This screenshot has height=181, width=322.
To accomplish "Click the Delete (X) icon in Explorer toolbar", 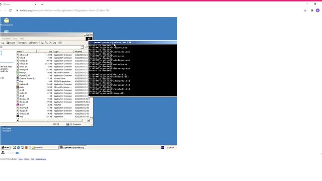I will pyautogui.click(x=50, y=43).
